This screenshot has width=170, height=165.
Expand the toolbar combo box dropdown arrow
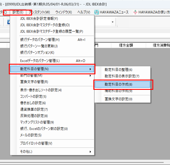pyautogui.click(x=113, y=22)
